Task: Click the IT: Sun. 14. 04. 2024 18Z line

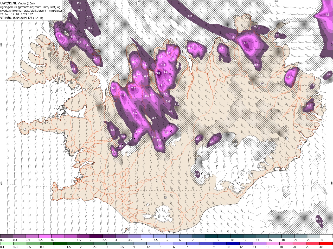Action: coord(16,14)
